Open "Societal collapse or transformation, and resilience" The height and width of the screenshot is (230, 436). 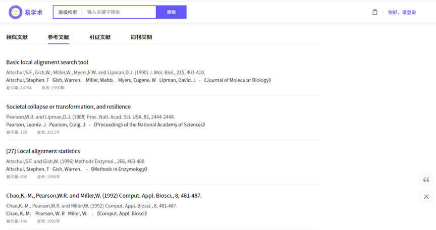(68, 107)
